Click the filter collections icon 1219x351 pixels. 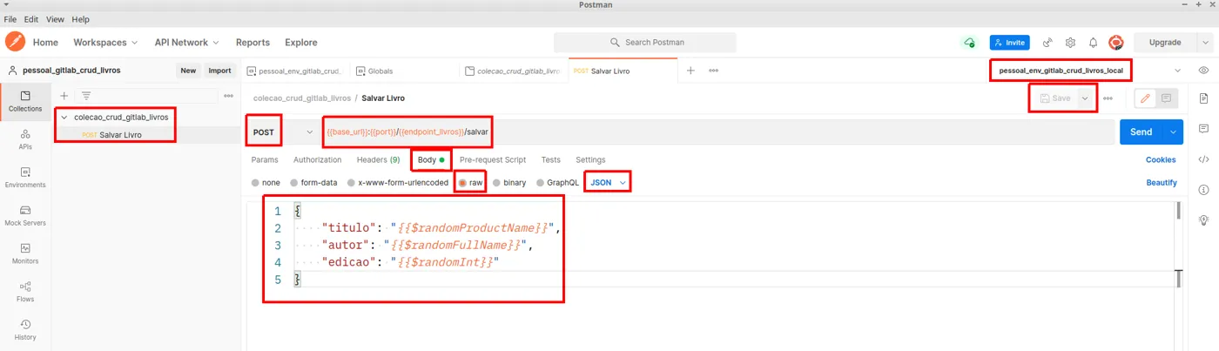click(x=86, y=96)
